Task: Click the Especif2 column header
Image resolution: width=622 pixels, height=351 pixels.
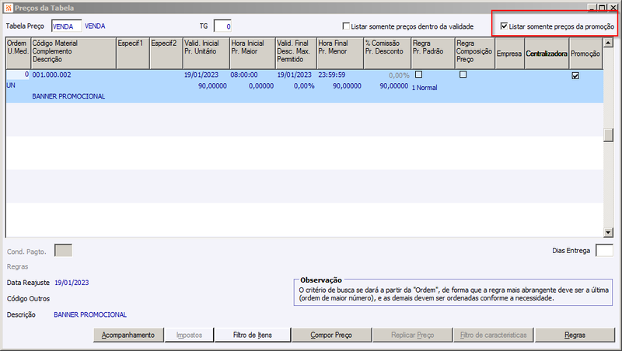Action: click(166, 54)
